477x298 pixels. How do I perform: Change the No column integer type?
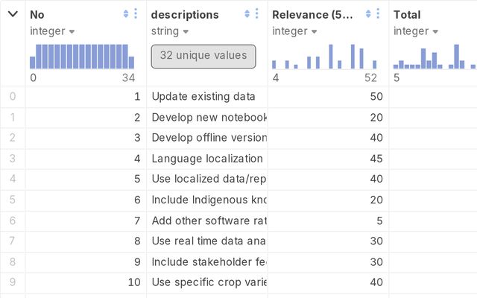click(x=52, y=31)
